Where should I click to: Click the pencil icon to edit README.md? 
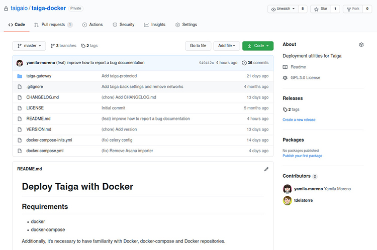[x=266, y=169]
